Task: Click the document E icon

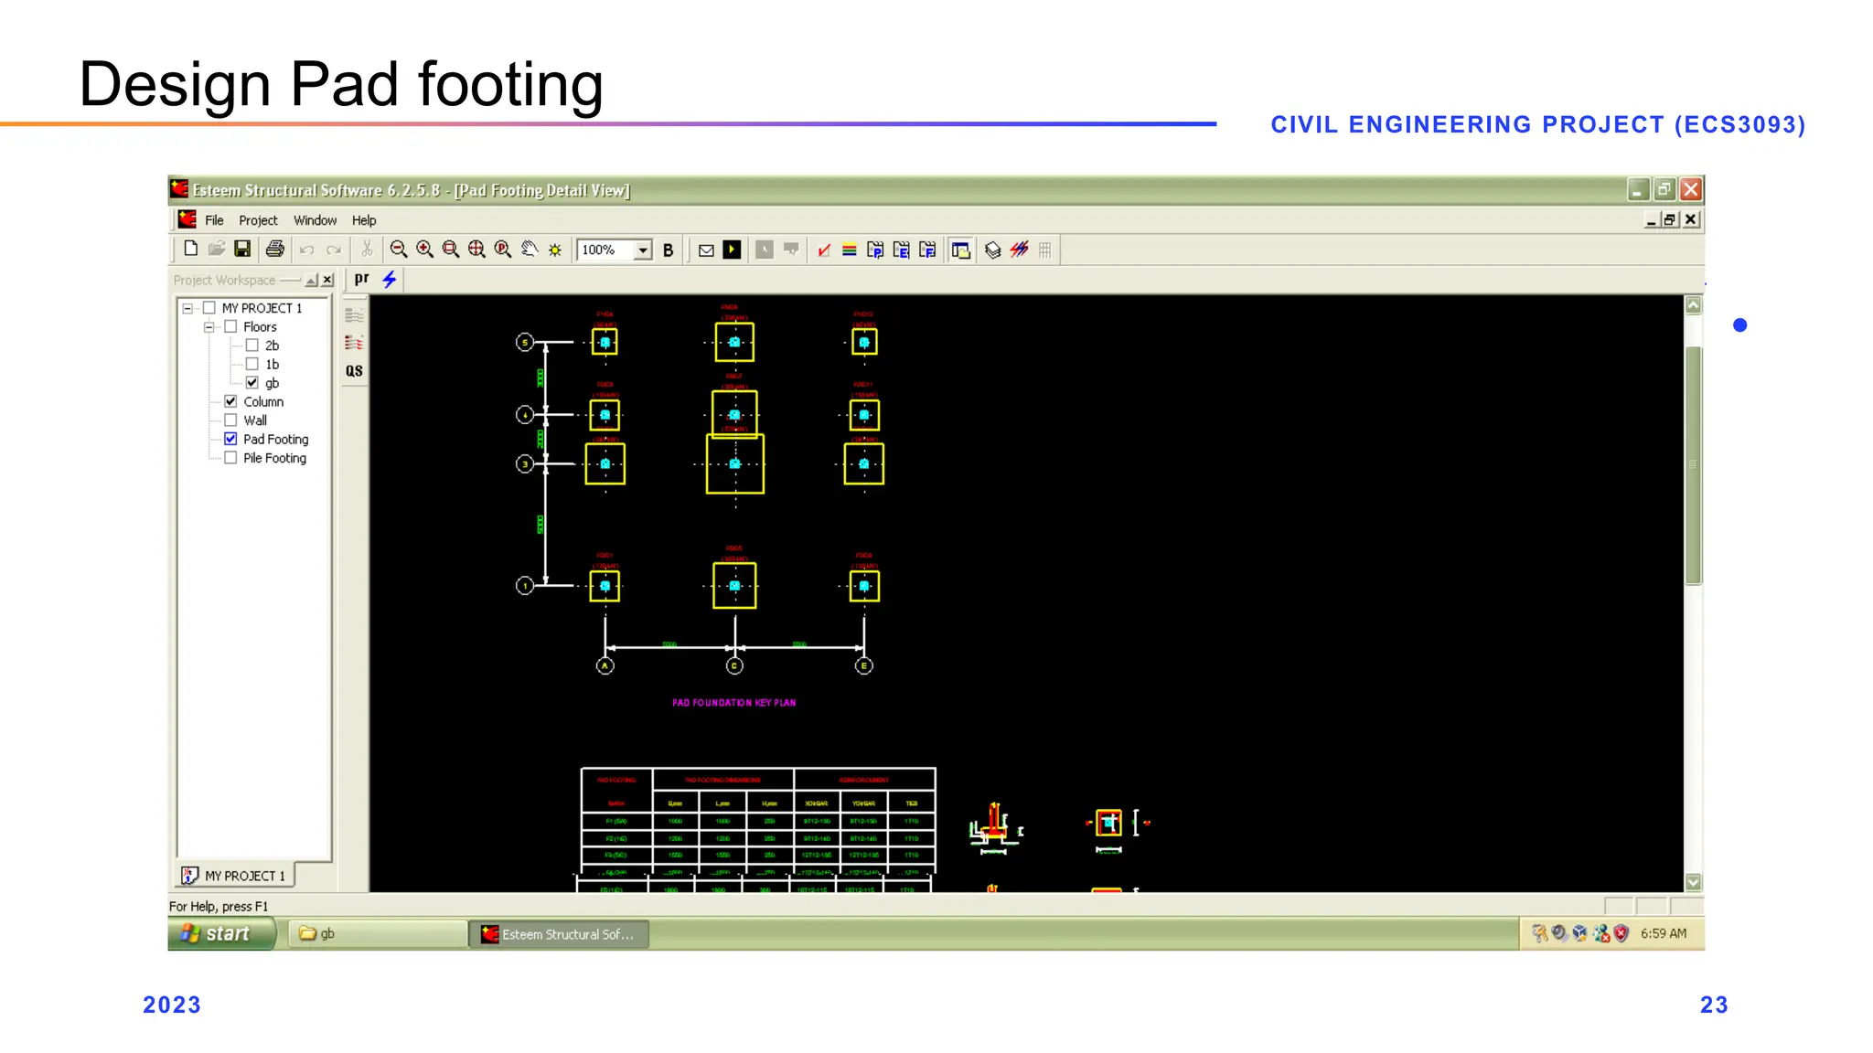Action: [901, 250]
